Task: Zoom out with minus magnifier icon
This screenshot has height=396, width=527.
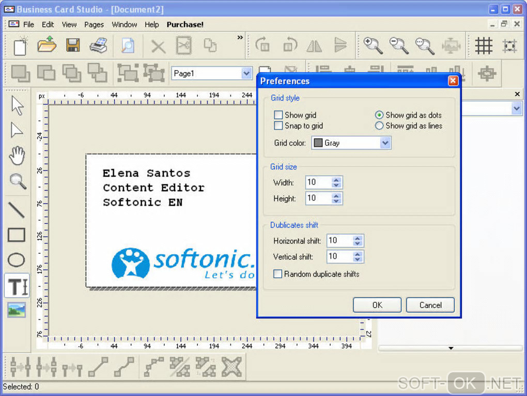Action: coord(399,45)
